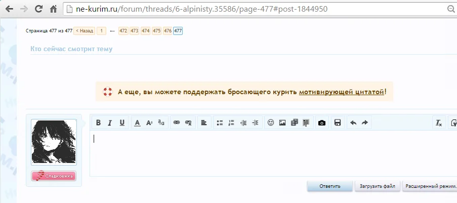Decrease indent using the outdent icon
This screenshot has height=203, width=457.
point(243,123)
